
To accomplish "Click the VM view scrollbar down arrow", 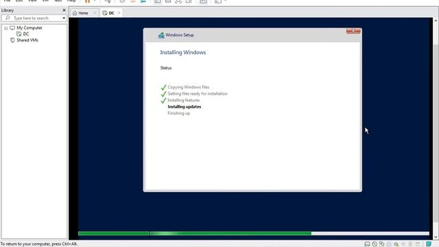I will click(436, 237).
